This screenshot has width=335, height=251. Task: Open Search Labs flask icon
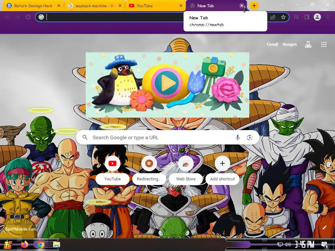[308, 44]
